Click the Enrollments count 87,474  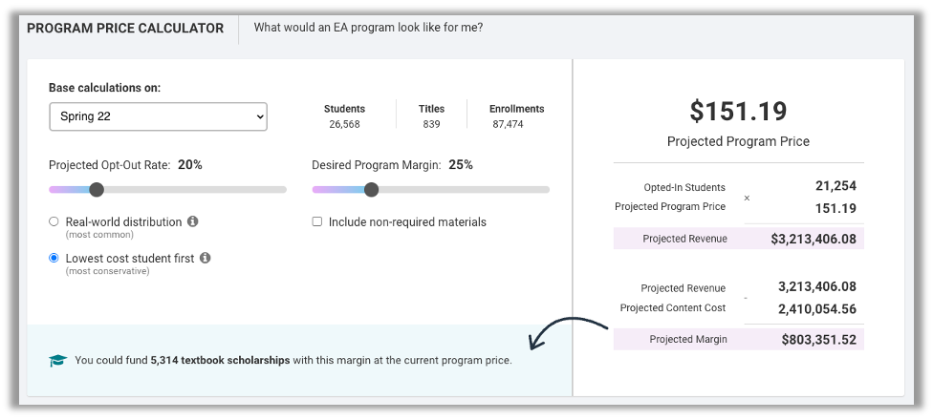point(508,124)
